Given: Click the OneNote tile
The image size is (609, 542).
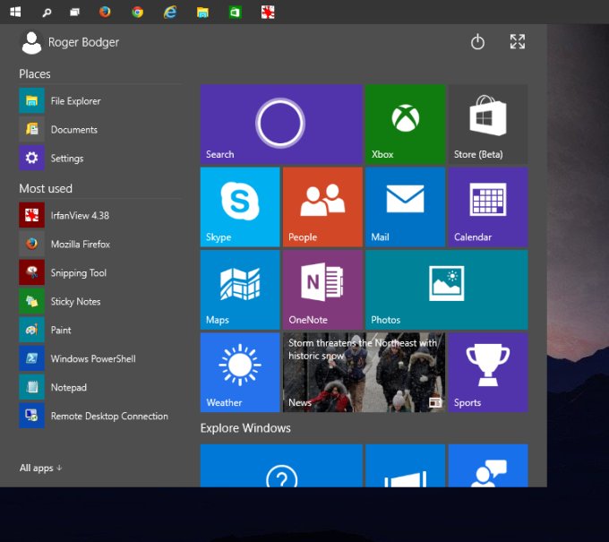Looking at the screenshot, I should tap(322, 289).
